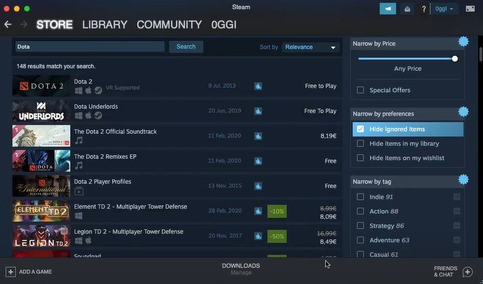Switch to the LIBRARY tab
Viewport: 483px width, 284px height.
click(x=104, y=25)
